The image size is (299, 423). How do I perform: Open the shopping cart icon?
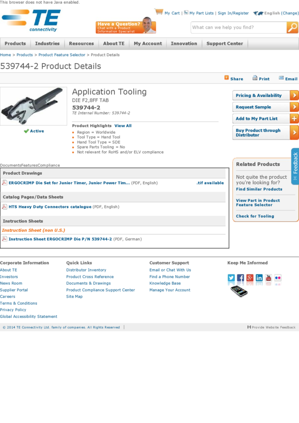click(x=159, y=12)
